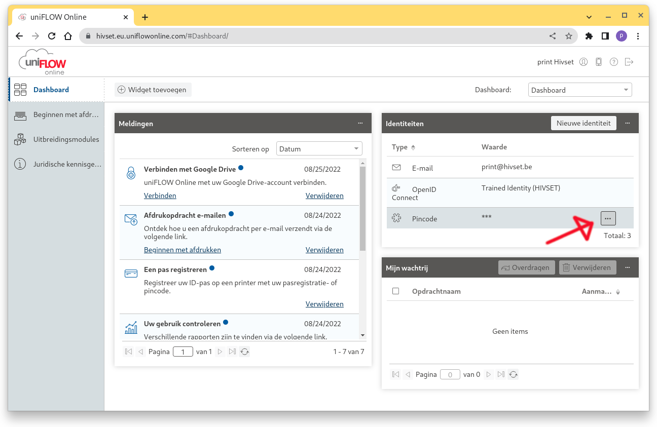
Task: Open the Sorteren op Datum dropdown
Action: [x=319, y=148]
